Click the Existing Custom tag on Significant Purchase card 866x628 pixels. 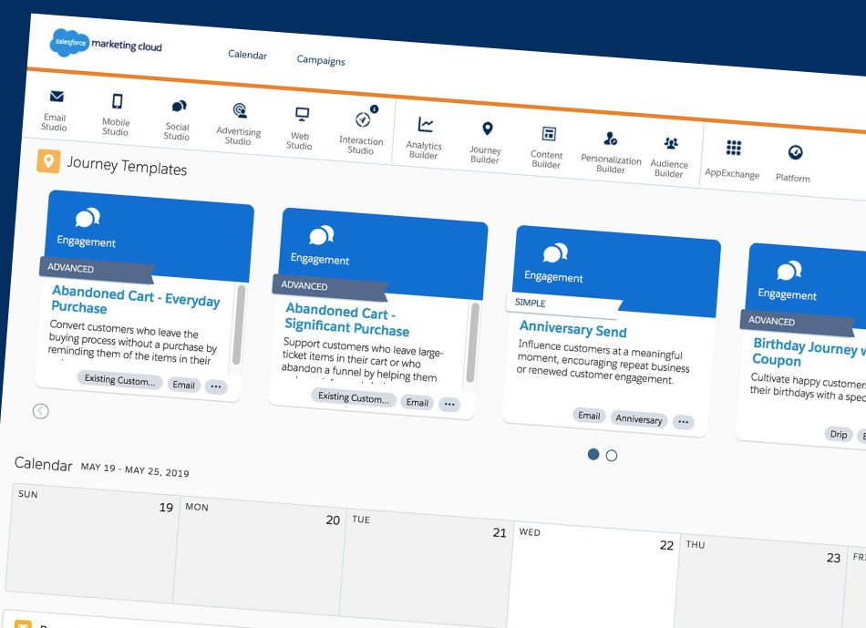[x=353, y=398]
